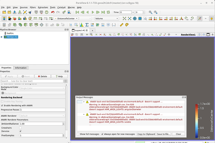Jump to last frame
The width and height of the screenshot is (215, 143).
point(103,12)
